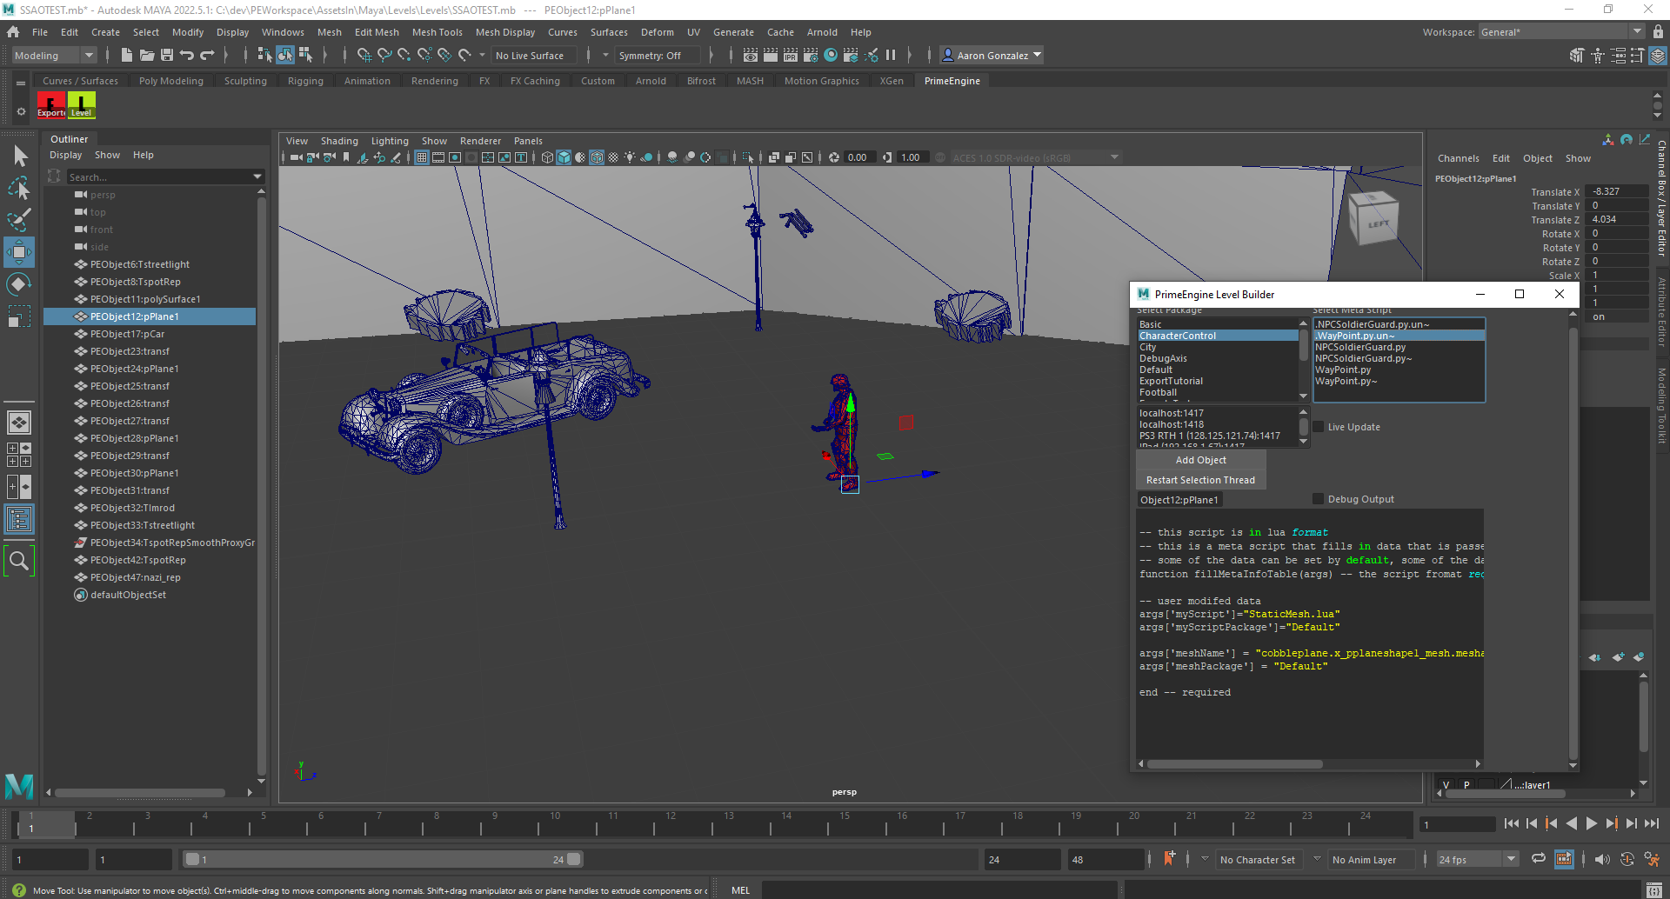
Task: Open the Modeling menu set dropdown
Action: 54,56
